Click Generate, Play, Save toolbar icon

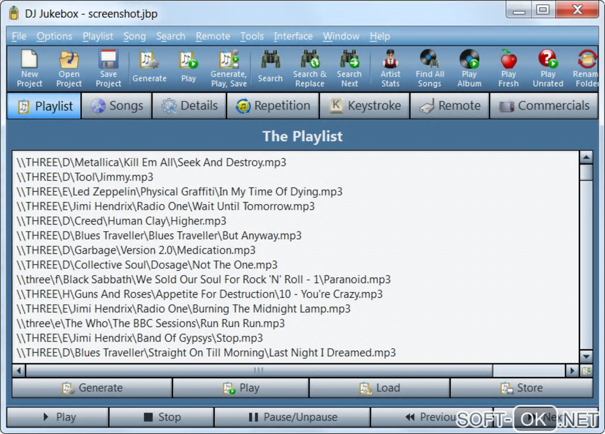(229, 68)
